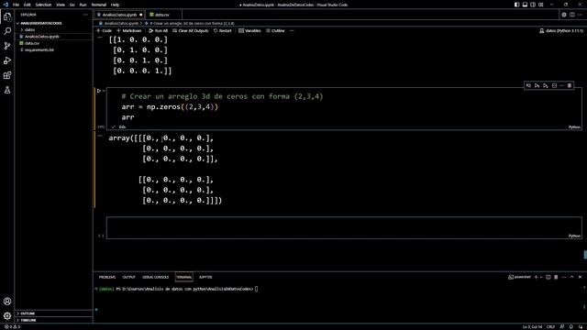Open terminal panel more actions
Viewport: 587px width, 330px height.
(x=564, y=277)
